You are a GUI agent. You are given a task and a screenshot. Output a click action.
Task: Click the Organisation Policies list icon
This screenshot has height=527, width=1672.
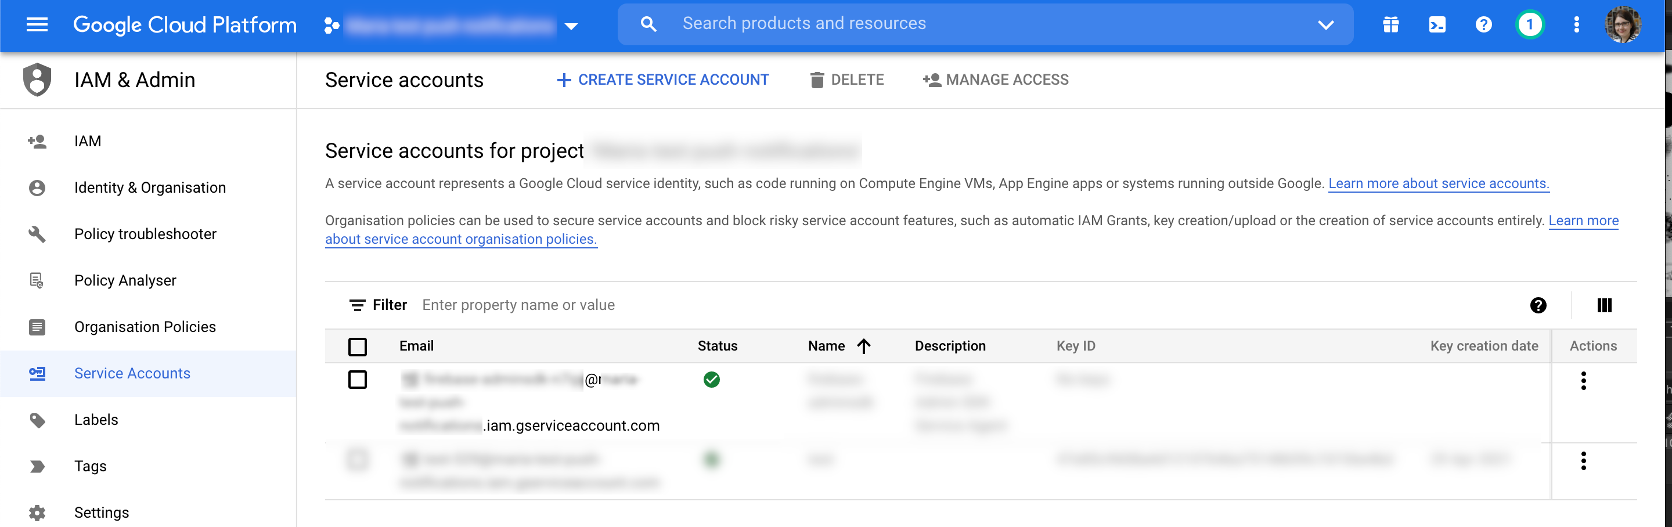37,326
